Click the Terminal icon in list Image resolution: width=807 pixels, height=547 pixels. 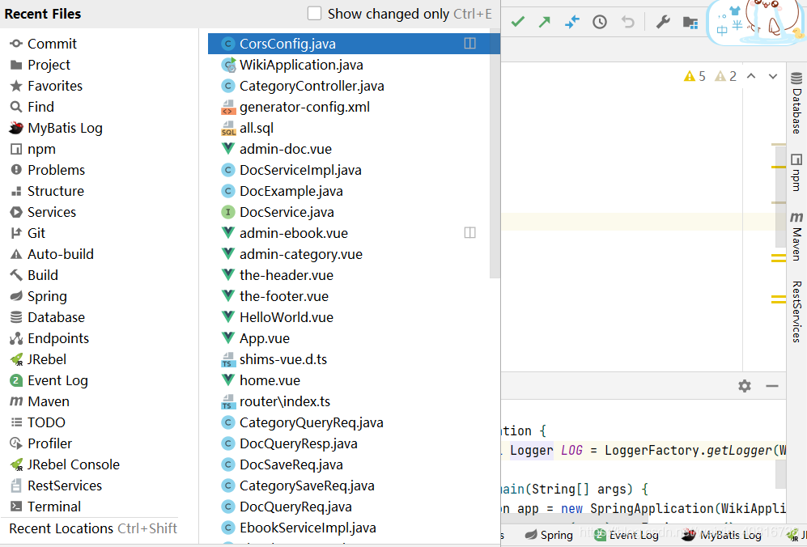(x=16, y=507)
